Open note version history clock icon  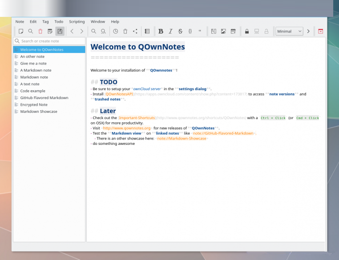[115, 31]
